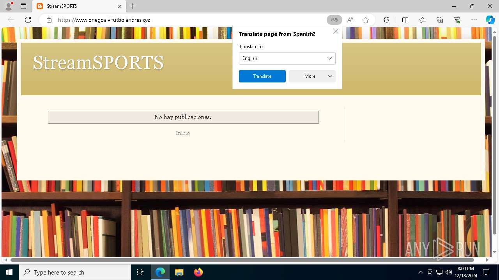Click the taskbar search box
Screen dimensions: 499x280
[75, 272]
